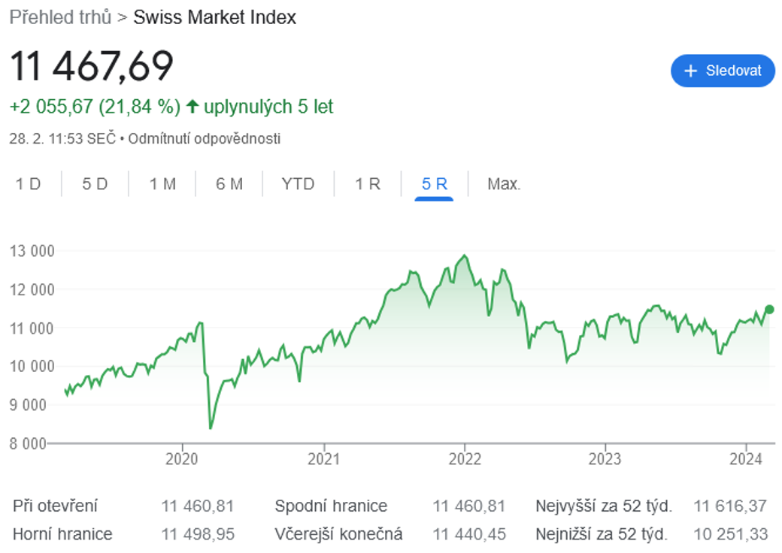Open the Odmítnutí odpovědnosti disclaimer link

pos(204,138)
